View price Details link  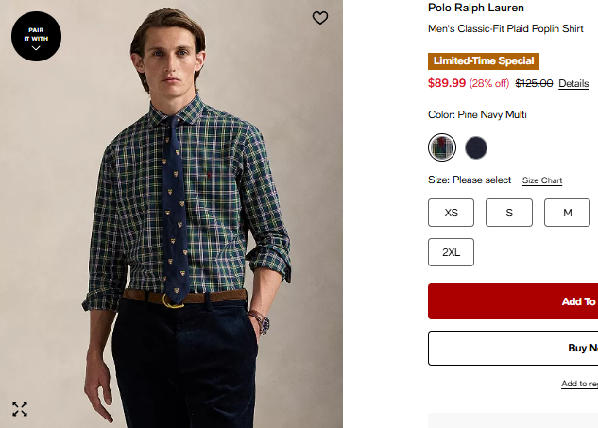573,83
